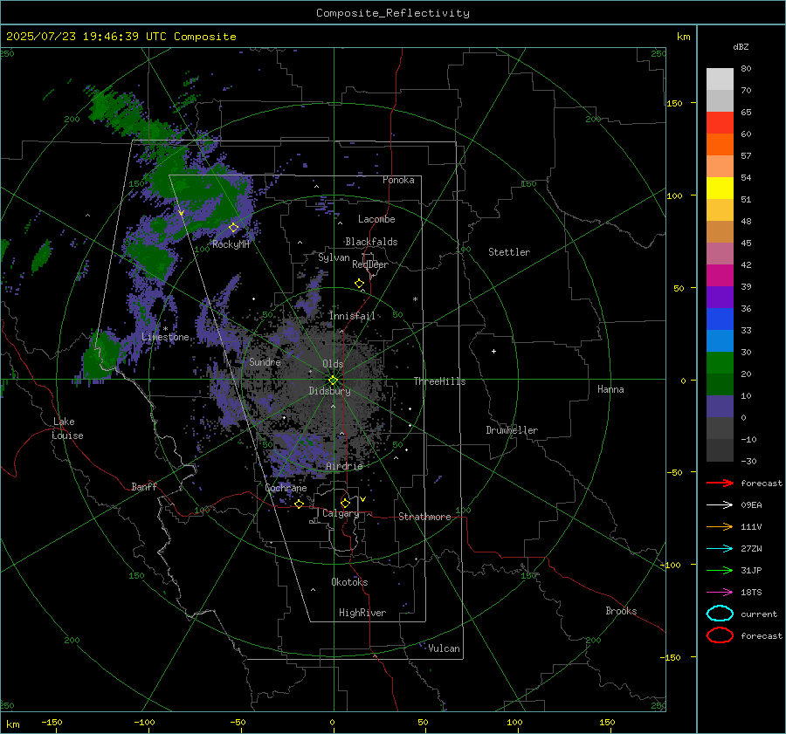Click the yellow diamond marker above Calgary

pyautogui.click(x=345, y=503)
